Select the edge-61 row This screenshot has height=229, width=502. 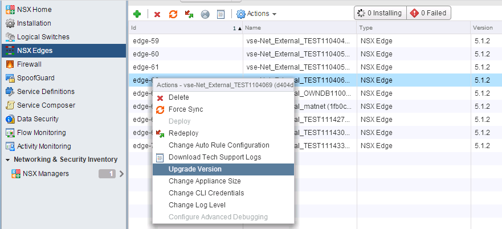(315, 67)
